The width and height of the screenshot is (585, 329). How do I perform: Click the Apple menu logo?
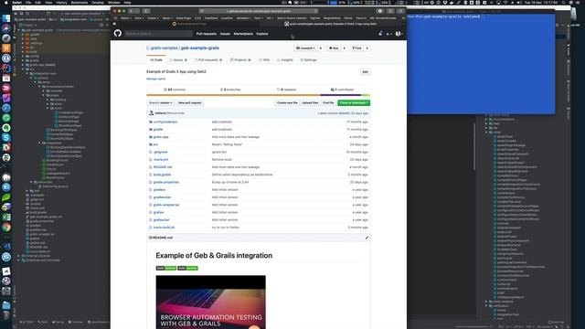(x=5, y=2)
